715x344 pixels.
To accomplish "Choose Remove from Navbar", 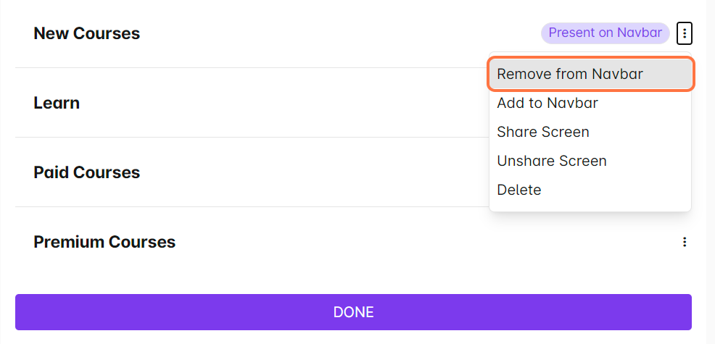I will click(x=570, y=74).
